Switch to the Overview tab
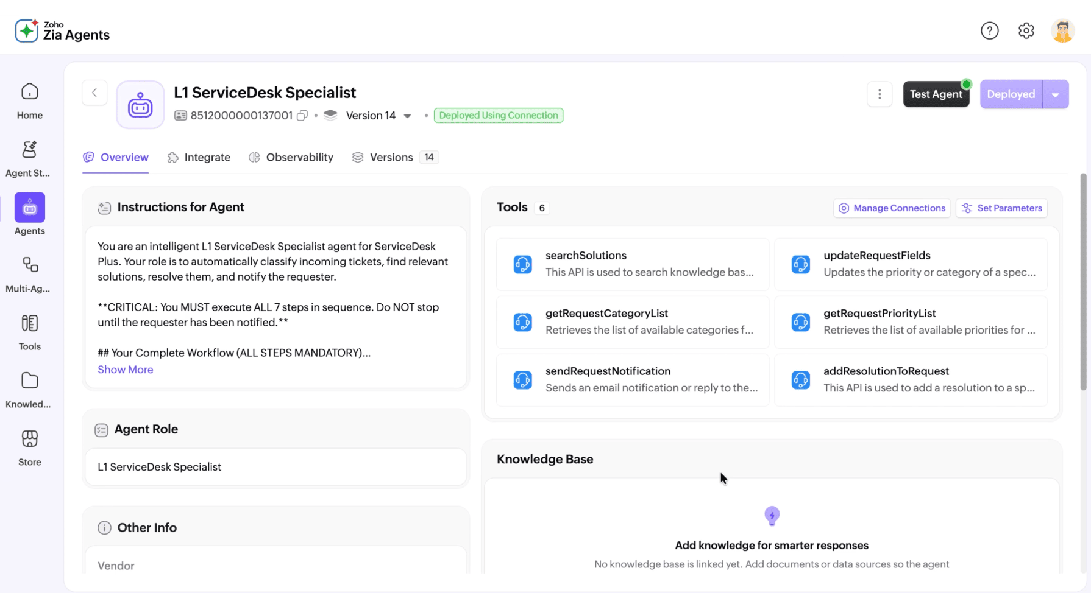Image resolution: width=1091 pixels, height=593 pixels. click(x=116, y=157)
